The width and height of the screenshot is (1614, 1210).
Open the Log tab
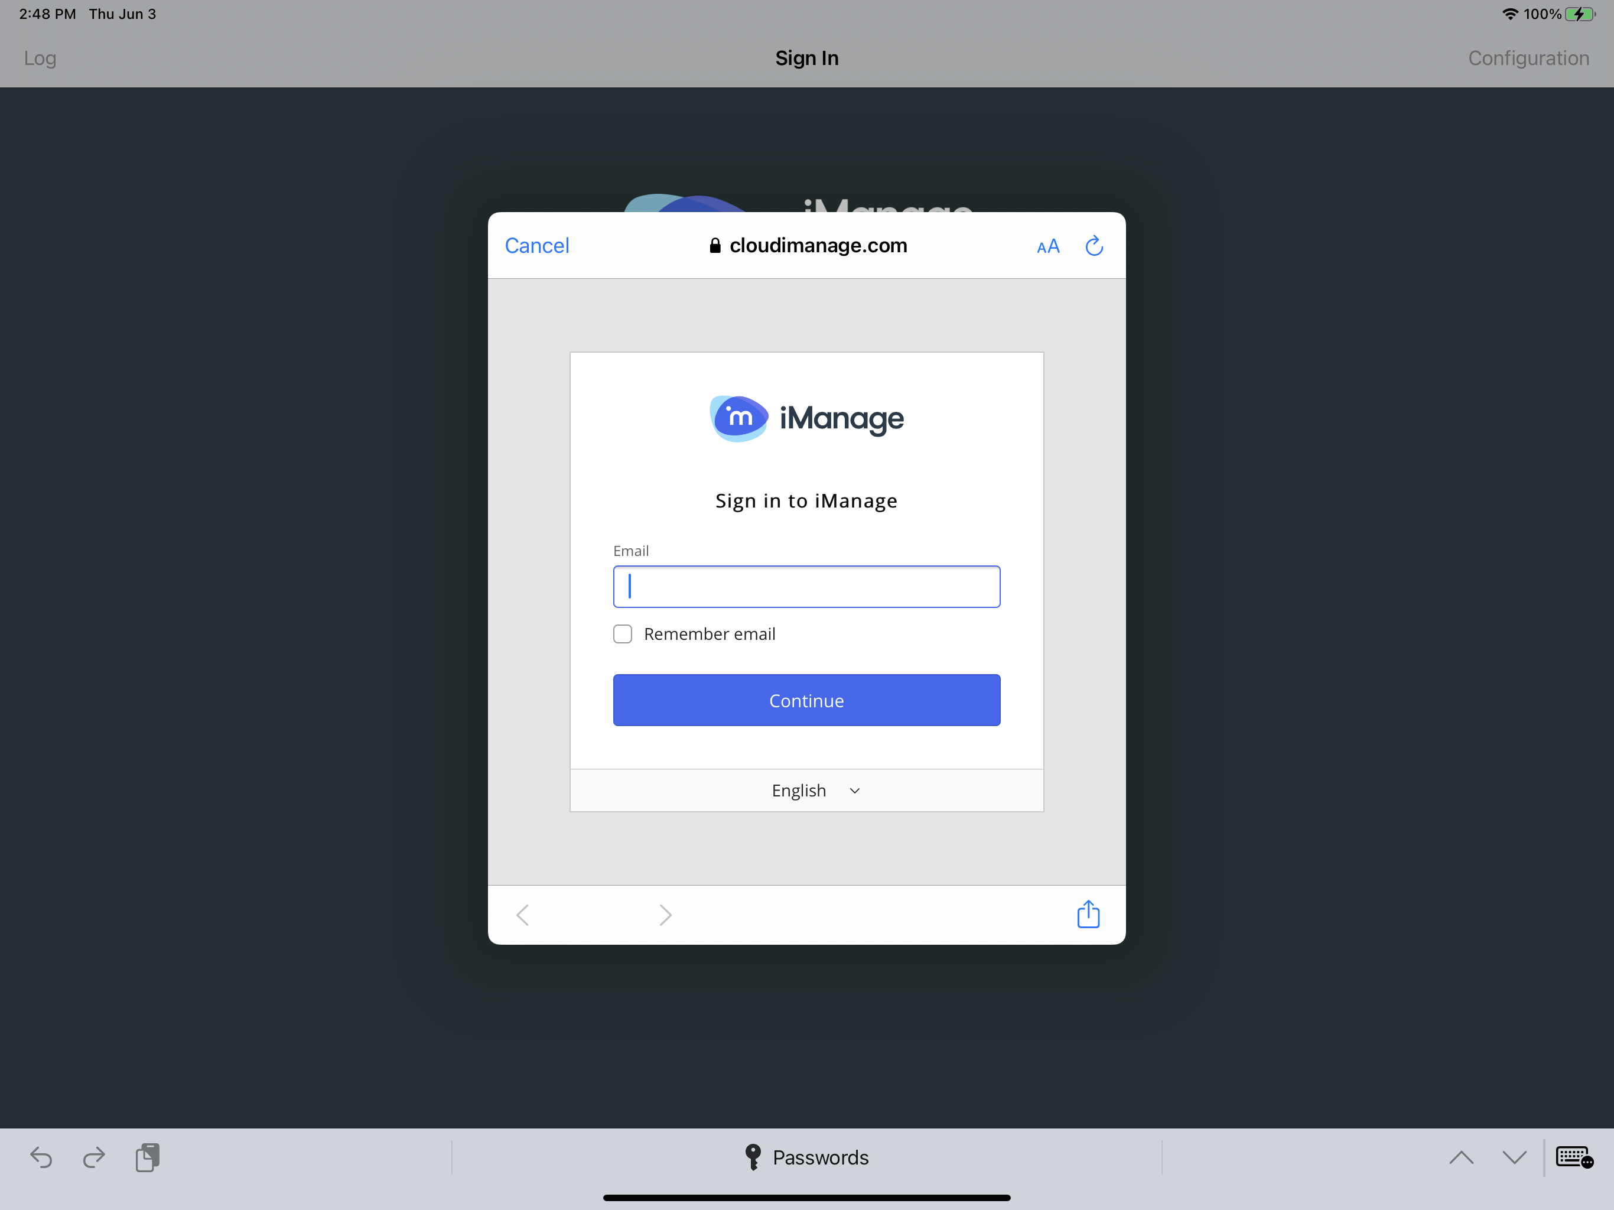click(x=40, y=58)
